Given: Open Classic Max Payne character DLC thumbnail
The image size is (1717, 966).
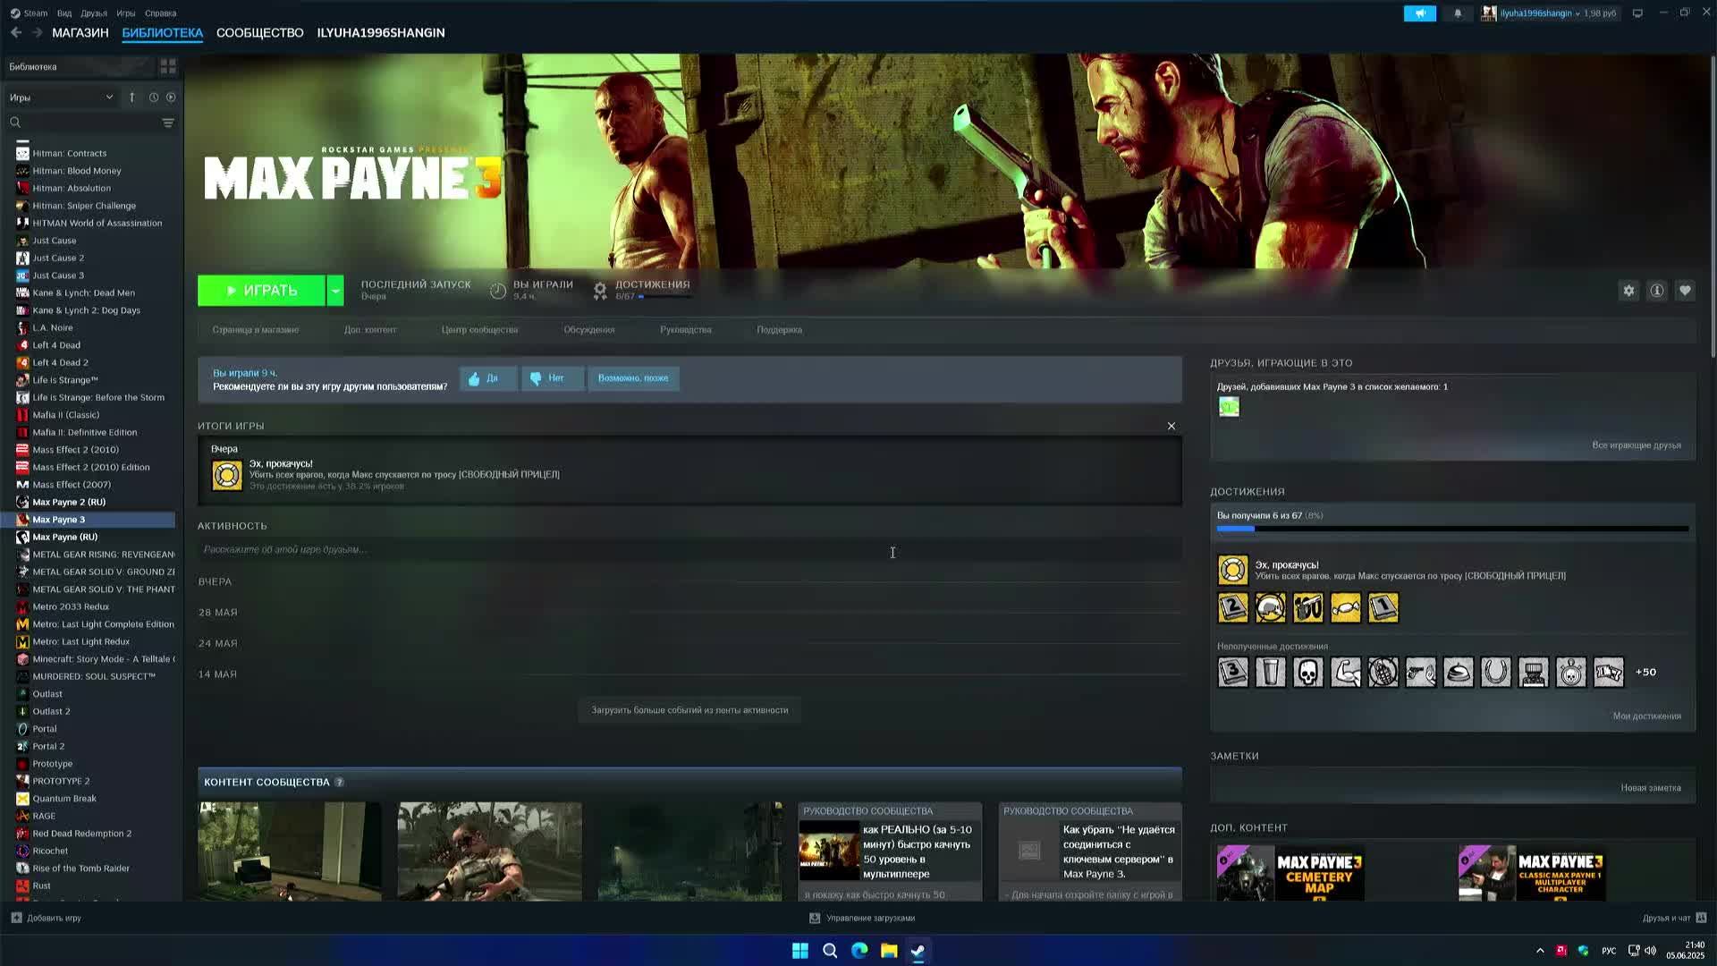Looking at the screenshot, I should click(1532, 873).
